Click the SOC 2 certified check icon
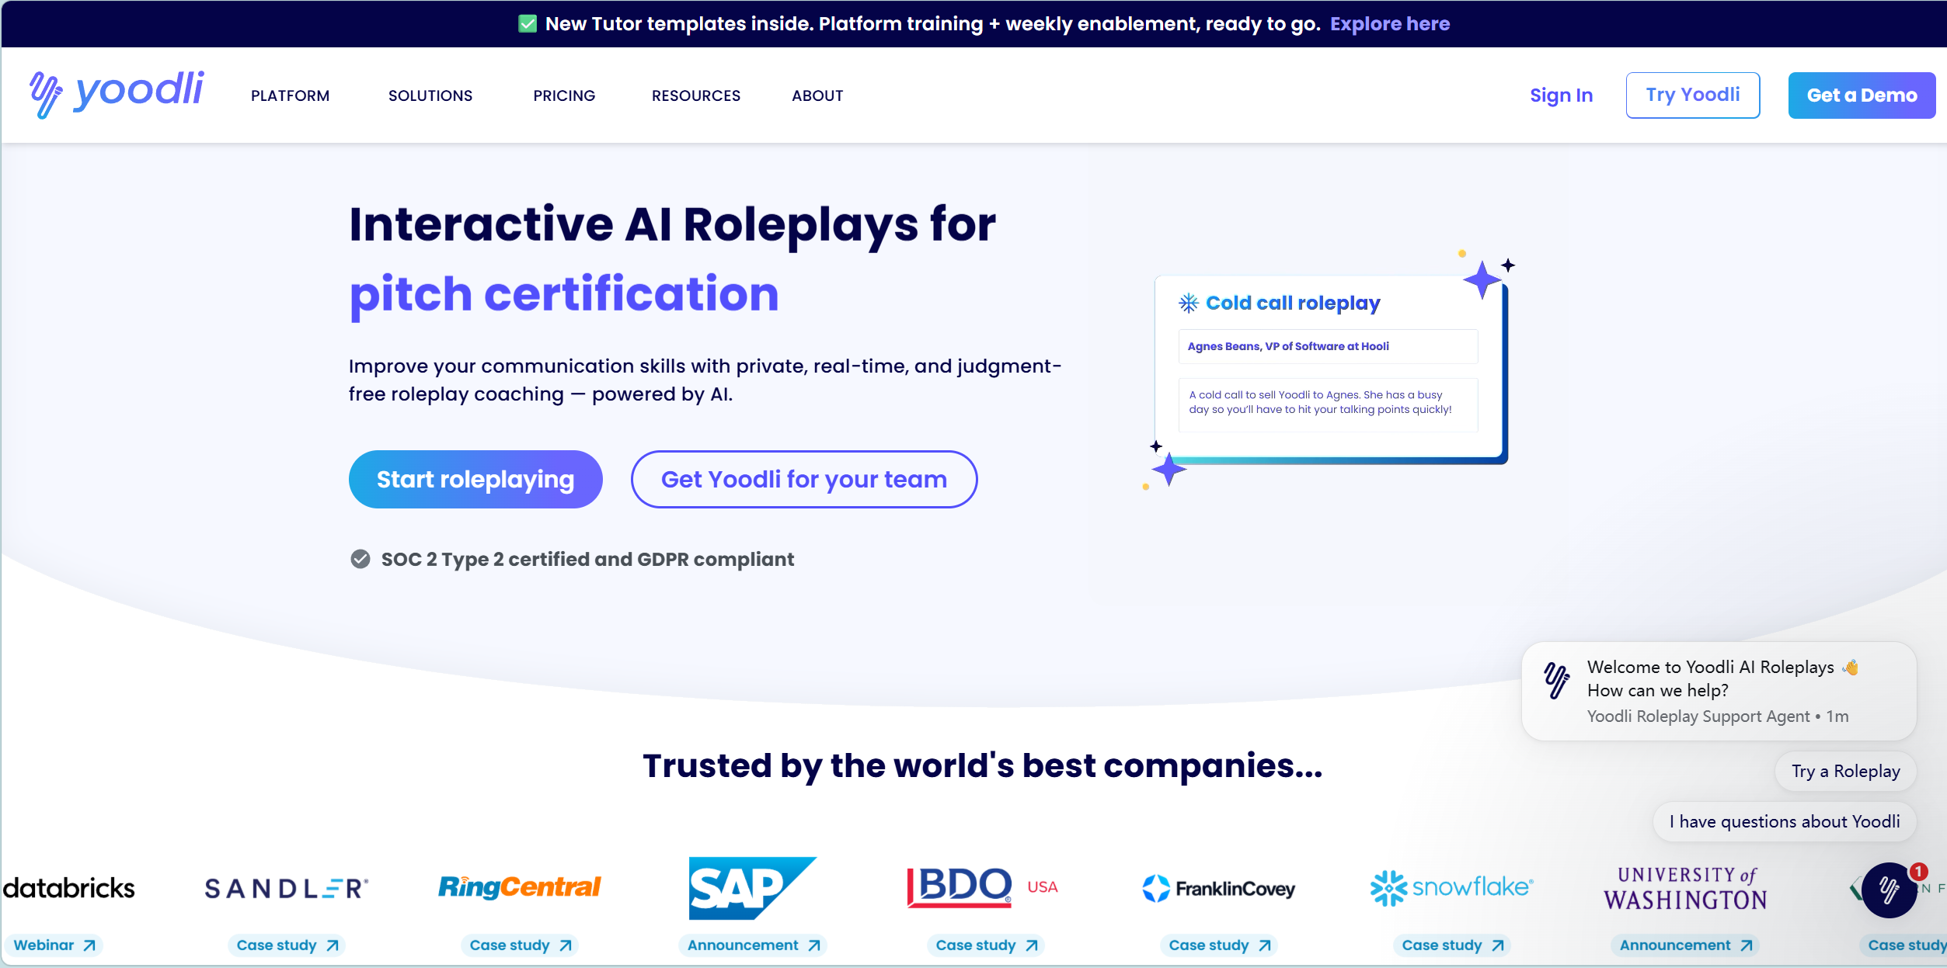Viewport: 1947px width, 968px height. [x=360, y=559]
